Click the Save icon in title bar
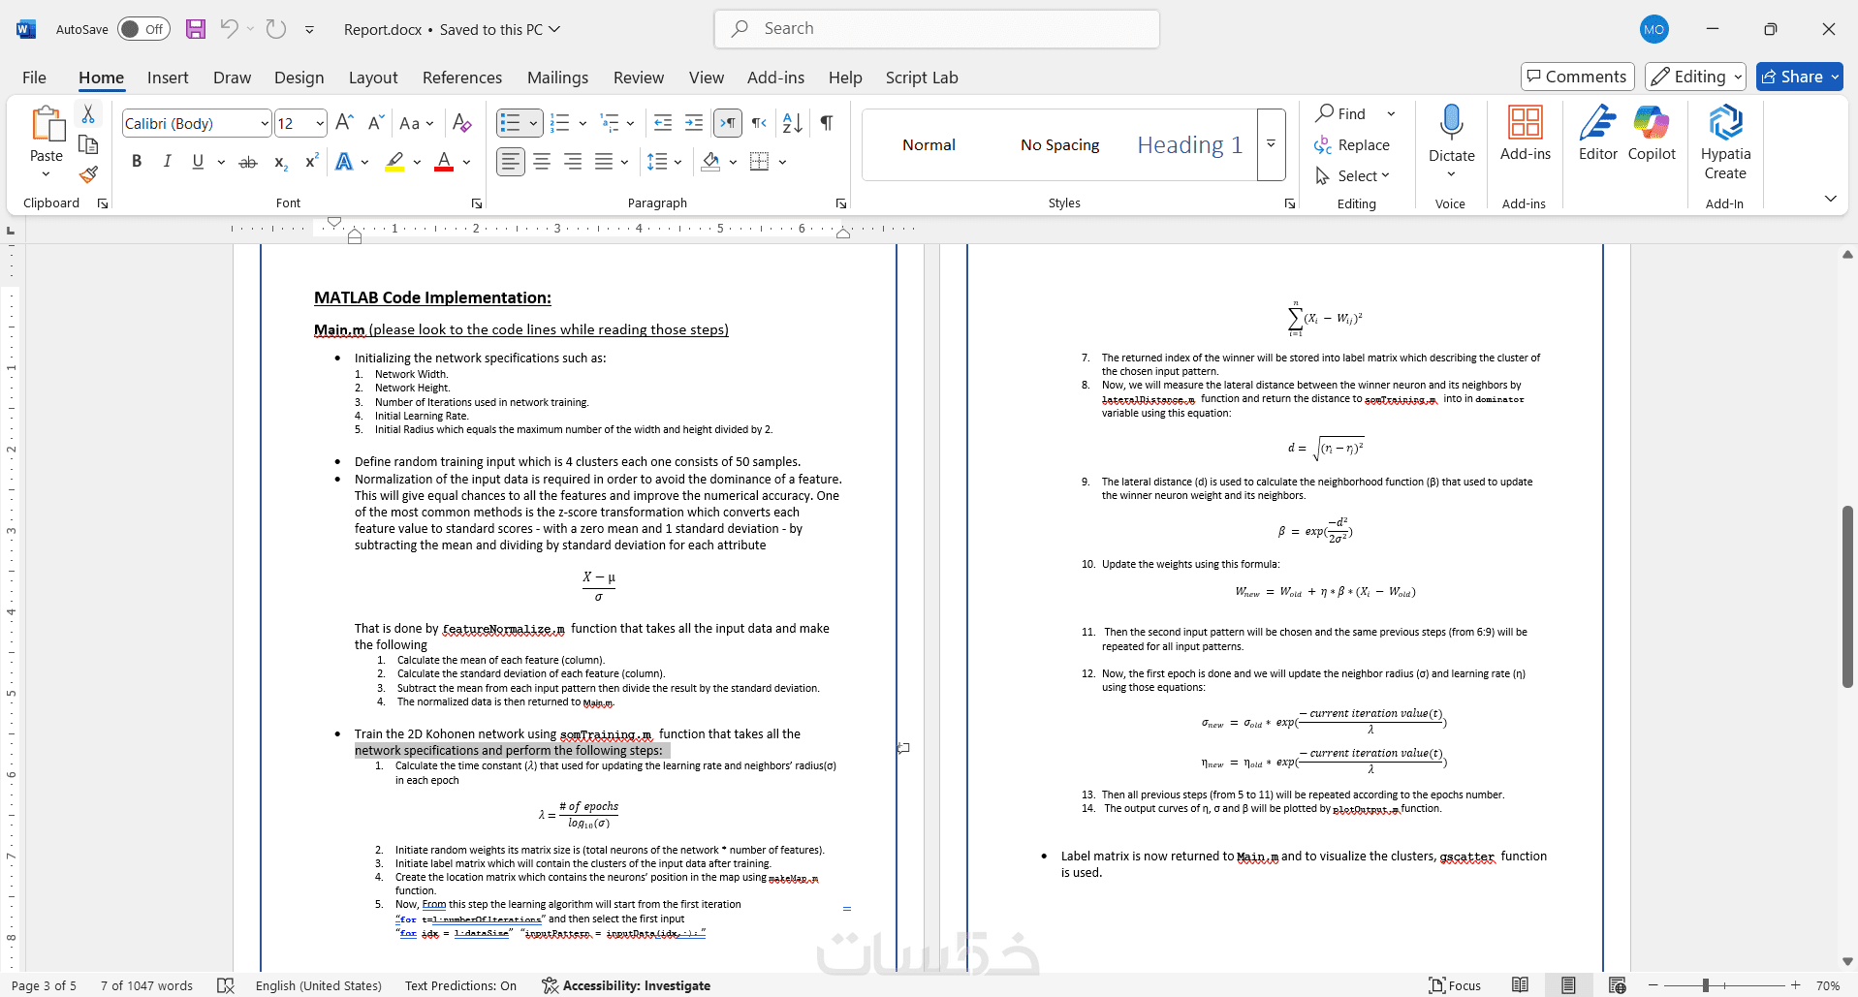 click(x=196, y=29)
